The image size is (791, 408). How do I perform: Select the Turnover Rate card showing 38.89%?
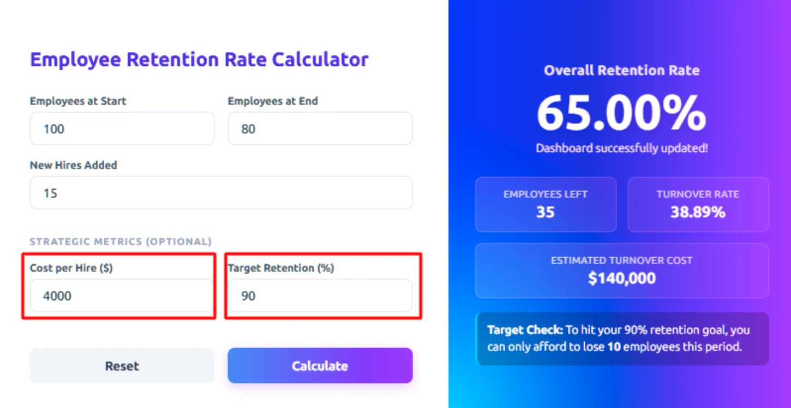click(x=698, y=204)
